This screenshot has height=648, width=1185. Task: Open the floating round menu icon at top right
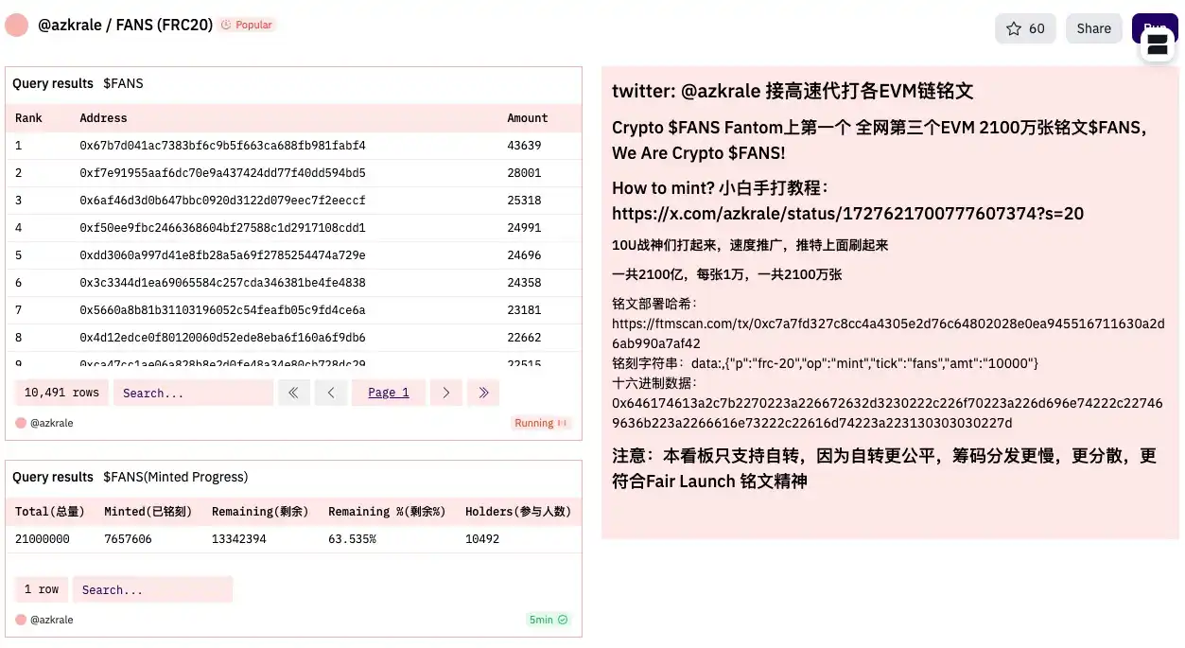(x=1157, y=44)
